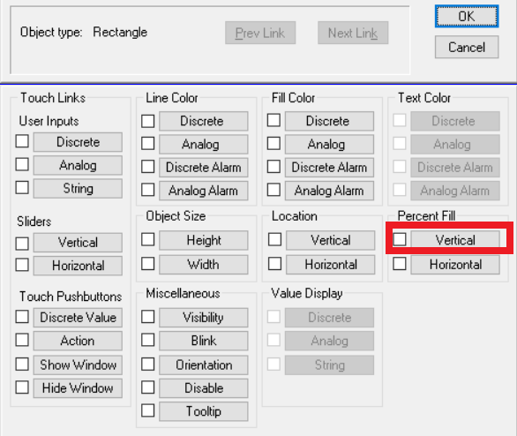Check the Tooltip checkbox
517x436 pixels.
point(147,410)
